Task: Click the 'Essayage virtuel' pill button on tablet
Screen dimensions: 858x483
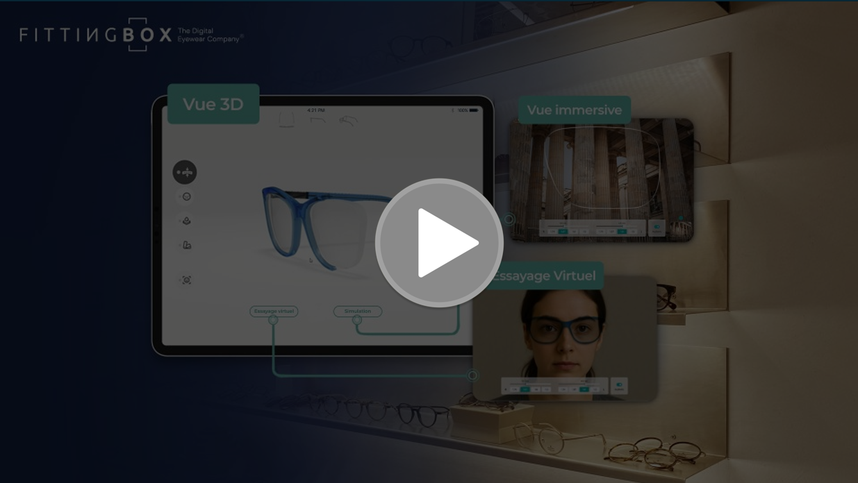Action: click(x=274, y=311)
